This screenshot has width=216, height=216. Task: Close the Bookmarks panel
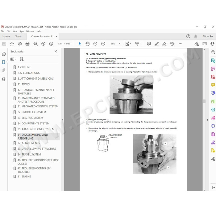point(56,52)
